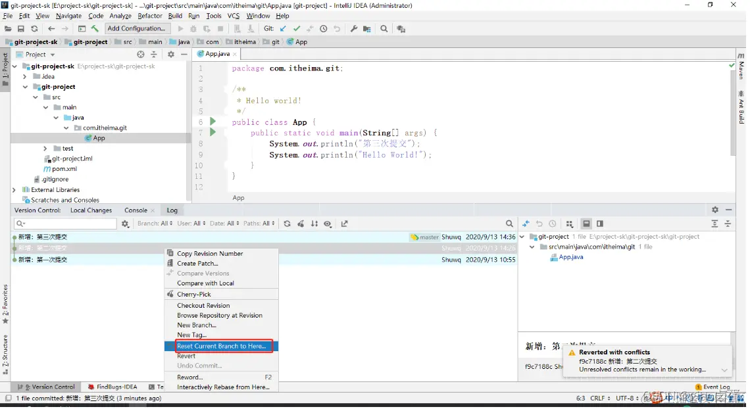Refresh the Git log

[x=287, y=224]
